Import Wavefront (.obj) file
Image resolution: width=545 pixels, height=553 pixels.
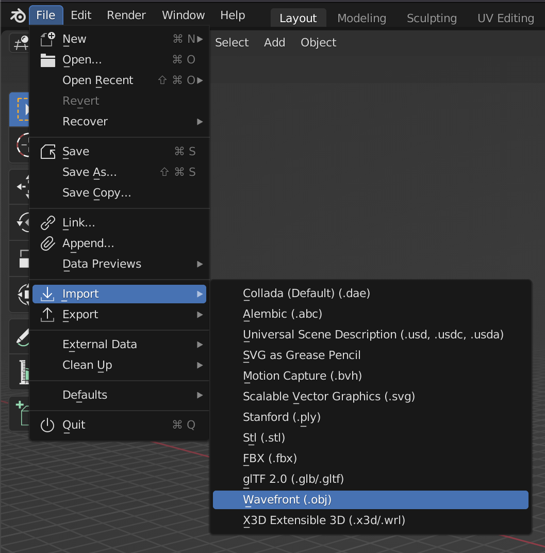371,500
